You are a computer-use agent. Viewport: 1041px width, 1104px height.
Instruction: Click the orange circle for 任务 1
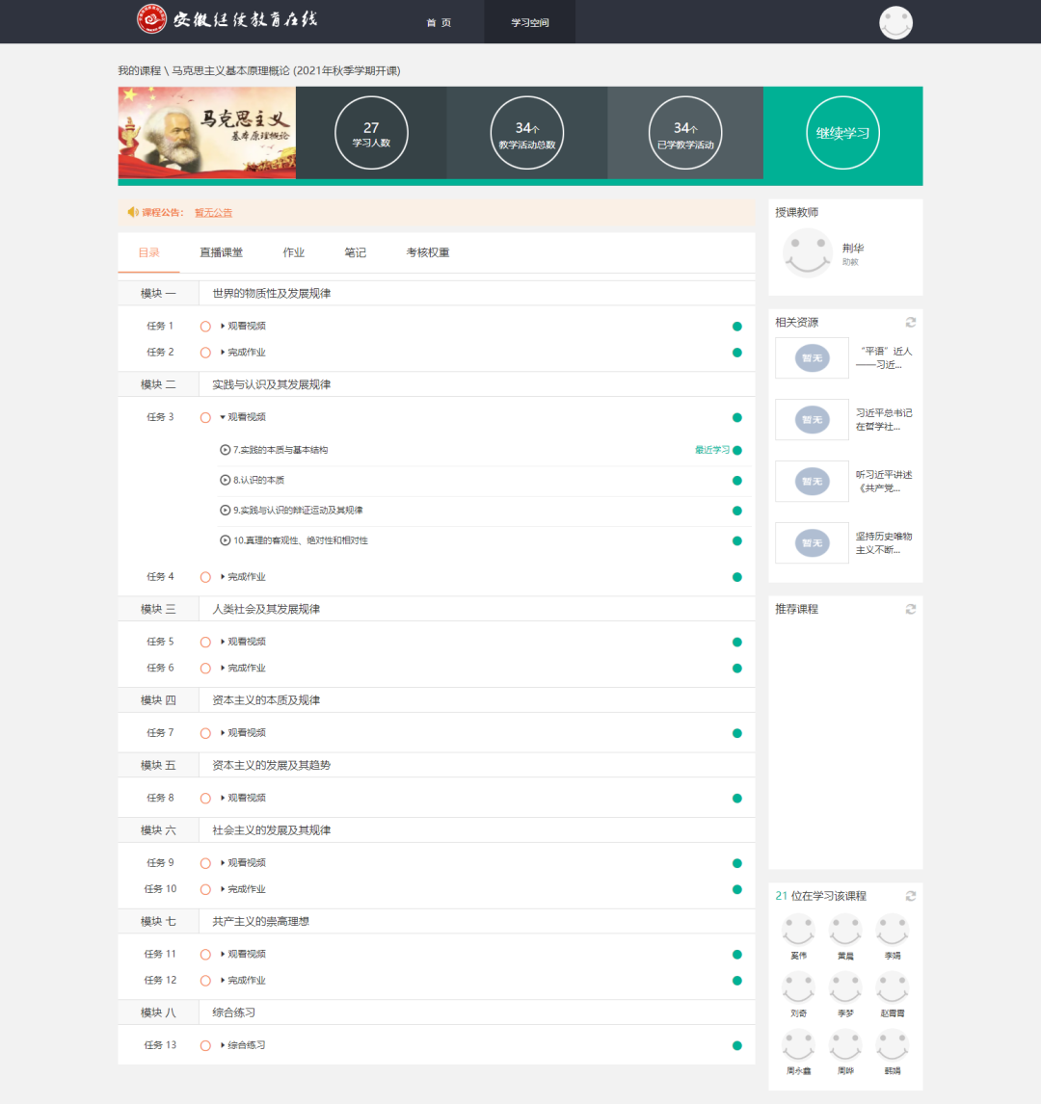tap(205, 327)
